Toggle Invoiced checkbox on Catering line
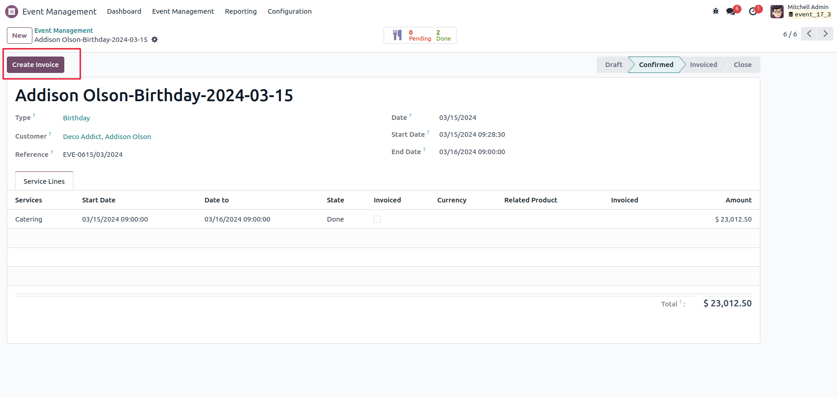 [x=377, y=219]
